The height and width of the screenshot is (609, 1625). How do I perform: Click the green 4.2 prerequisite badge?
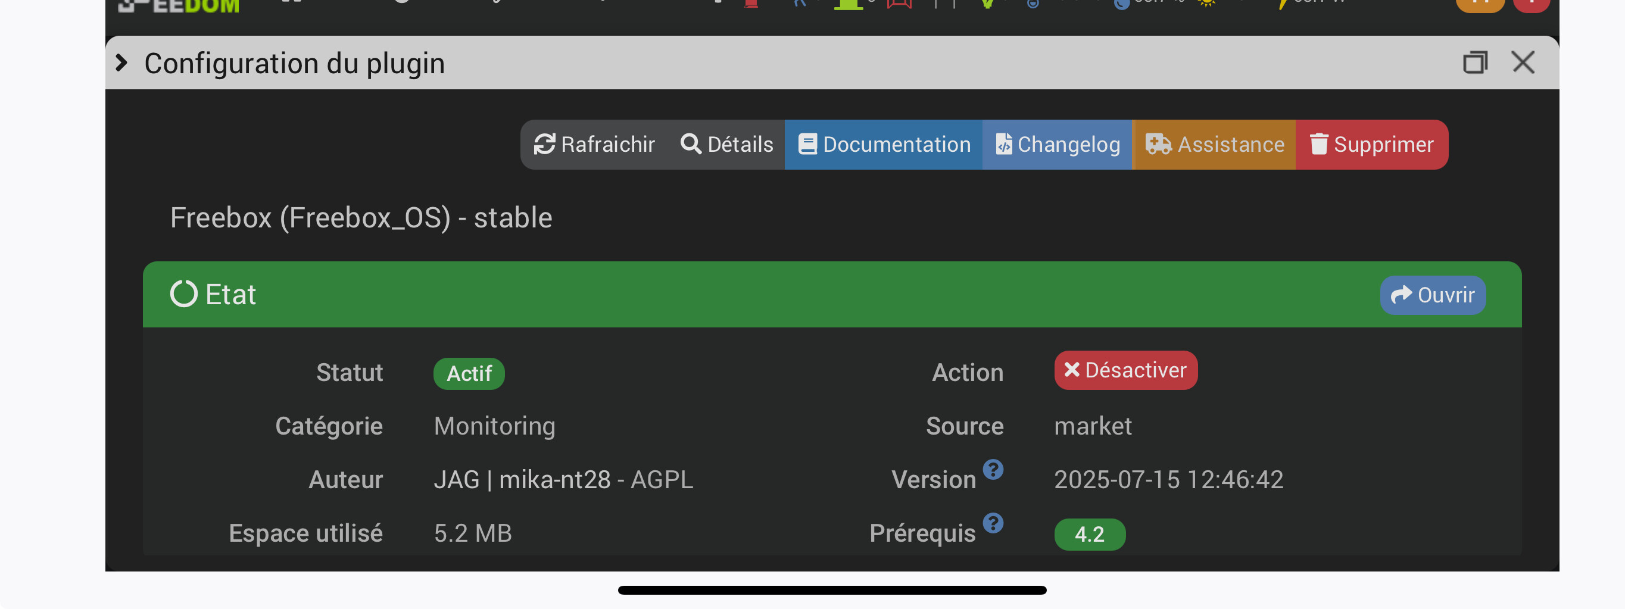point(1090,534)
